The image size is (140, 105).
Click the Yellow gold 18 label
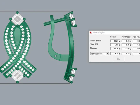(96, 41)
